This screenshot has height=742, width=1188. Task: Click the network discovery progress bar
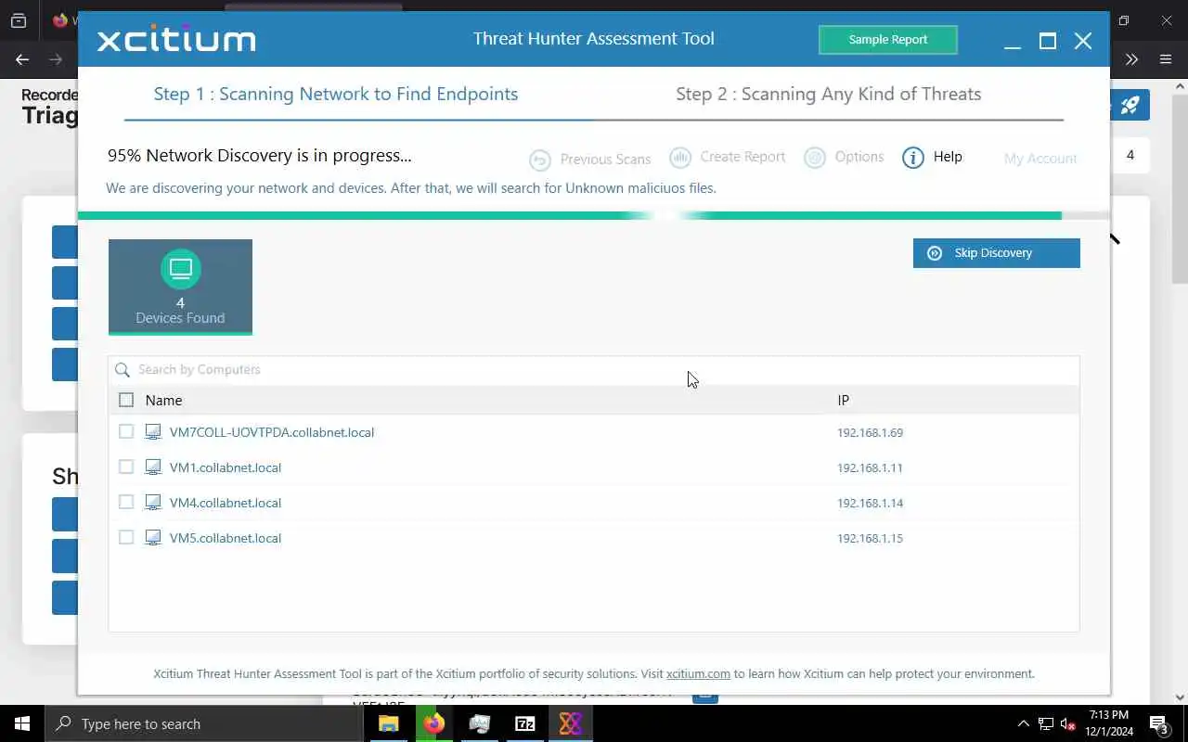point(594,215)
